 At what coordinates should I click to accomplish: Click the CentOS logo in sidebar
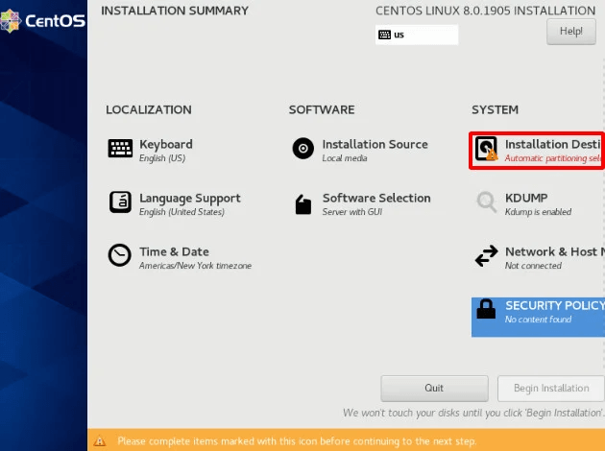[x=43, y=21]
